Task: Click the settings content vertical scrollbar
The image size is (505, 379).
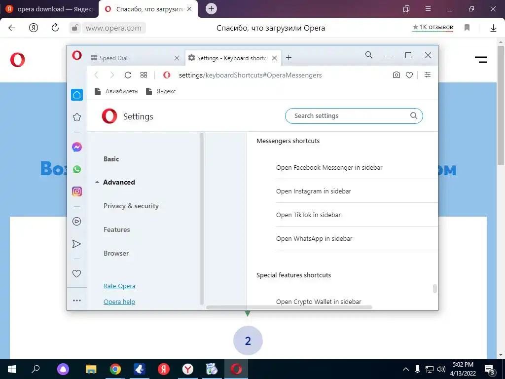Action: 434,288
